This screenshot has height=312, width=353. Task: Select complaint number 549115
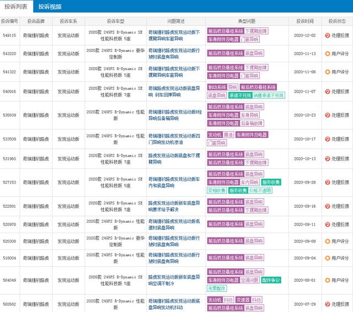pyautogui.click(x=9, y=35)
